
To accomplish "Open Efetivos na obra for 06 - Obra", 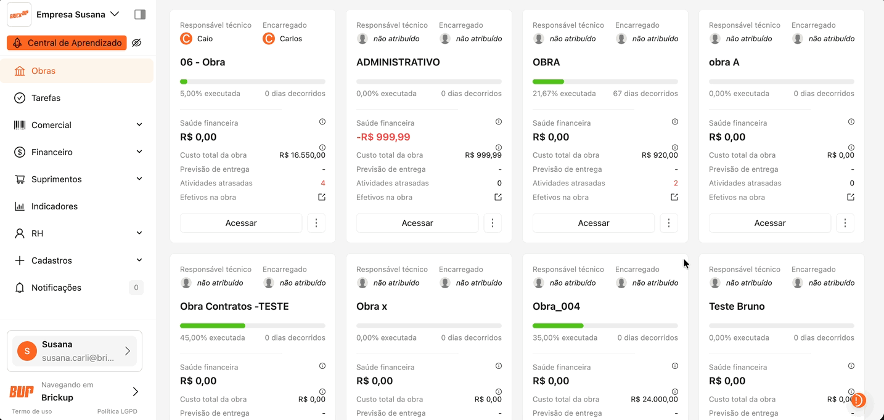I will point(322,197).
